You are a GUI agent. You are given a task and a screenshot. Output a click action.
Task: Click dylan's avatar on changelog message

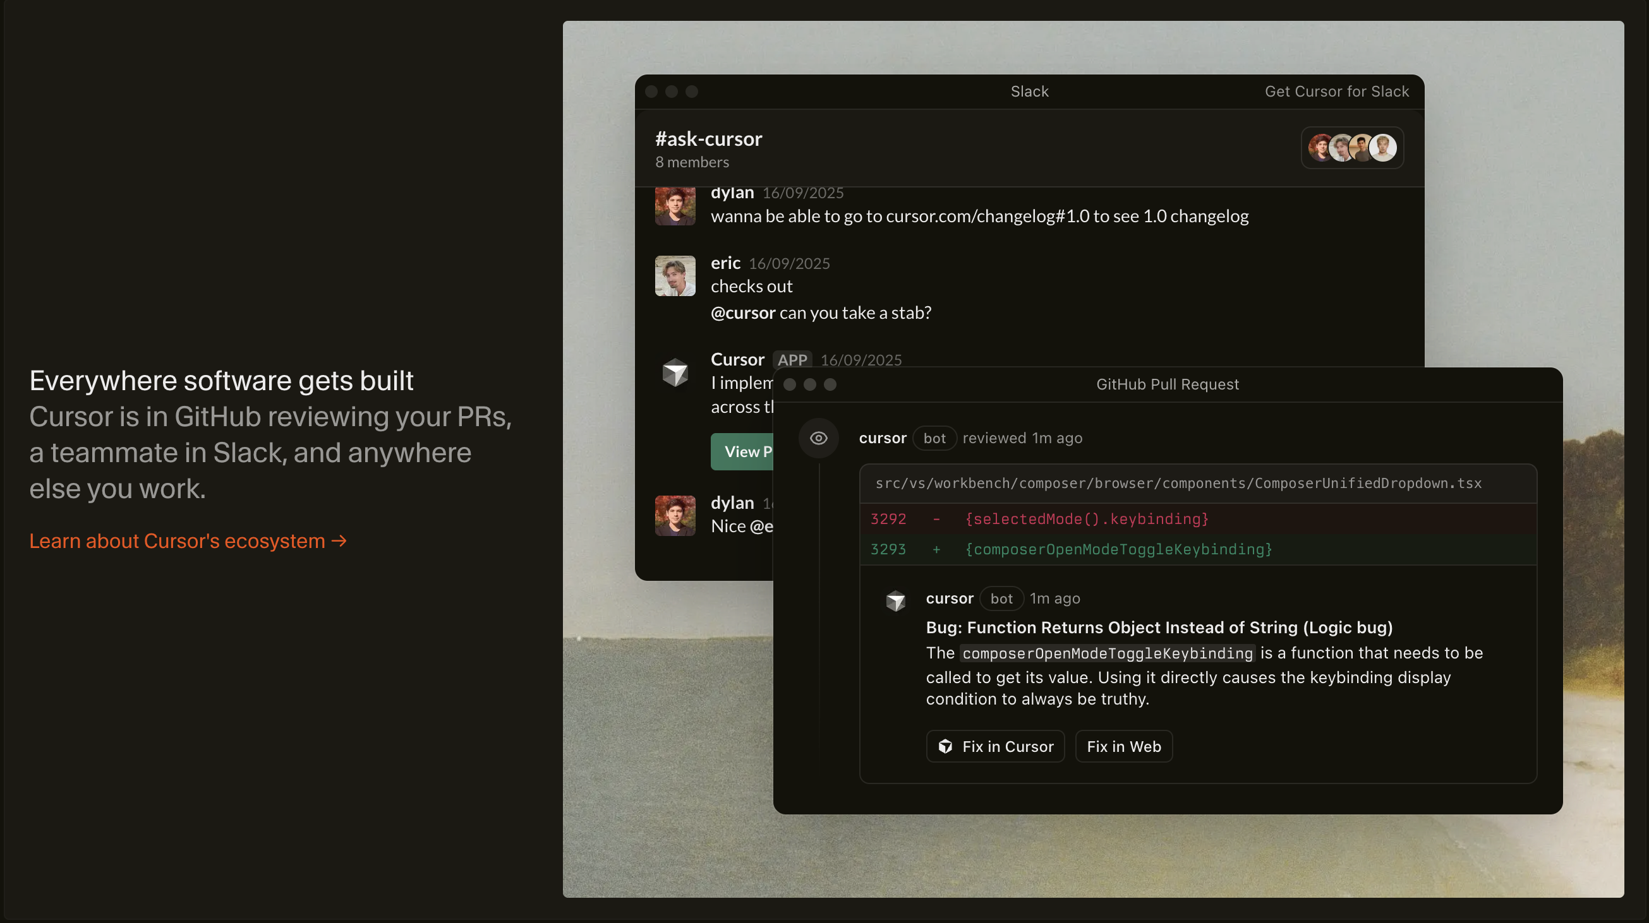pos(675,206)
